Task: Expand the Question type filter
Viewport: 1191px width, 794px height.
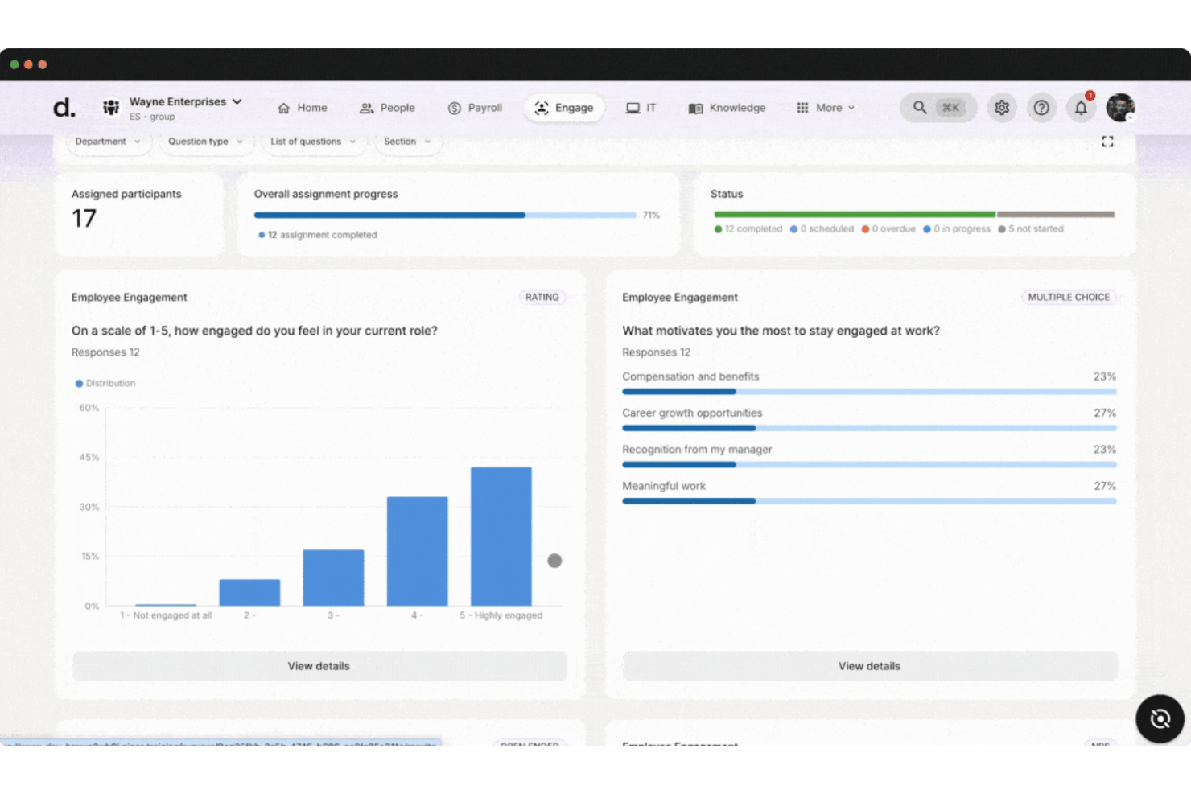Action: click(x=205, y=142)
